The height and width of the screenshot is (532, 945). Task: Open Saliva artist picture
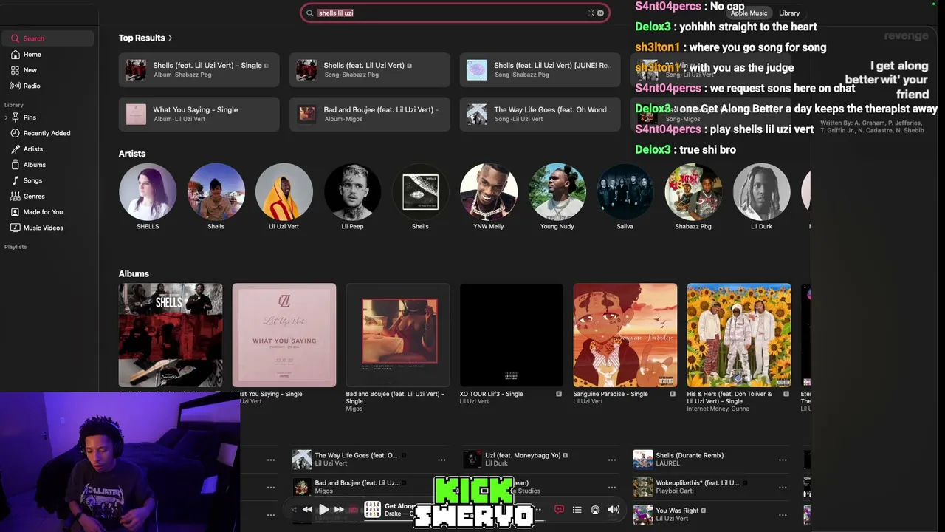point(625,192)
